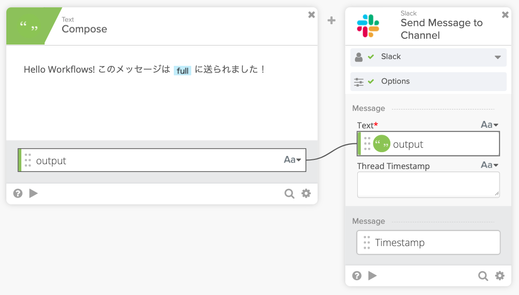Click the search icon on Compose card

pos(289,194)
